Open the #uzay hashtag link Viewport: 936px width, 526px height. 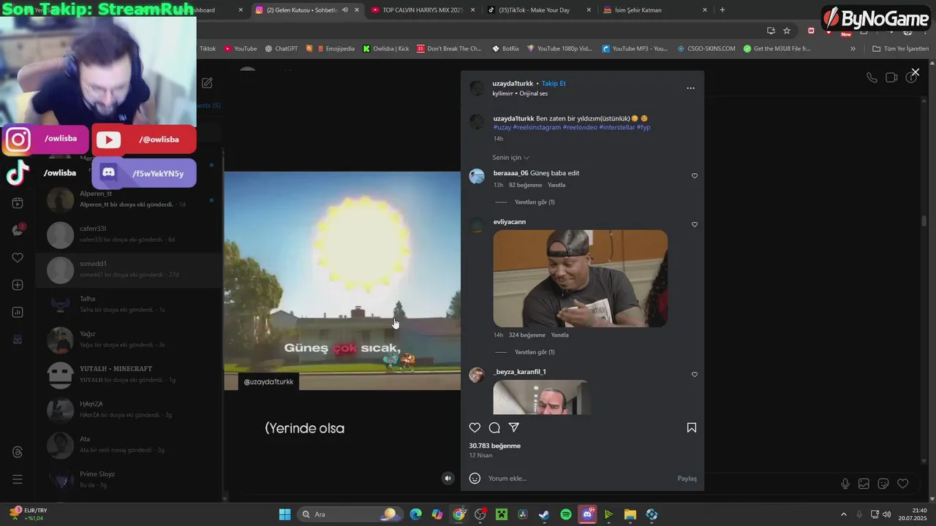502,127
